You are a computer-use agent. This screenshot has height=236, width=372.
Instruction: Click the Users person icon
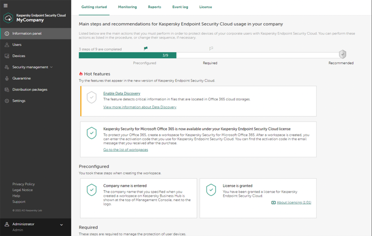(x=7, y=45)
